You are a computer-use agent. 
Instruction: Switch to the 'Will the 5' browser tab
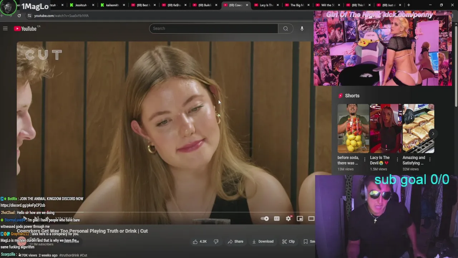[327, 5]
